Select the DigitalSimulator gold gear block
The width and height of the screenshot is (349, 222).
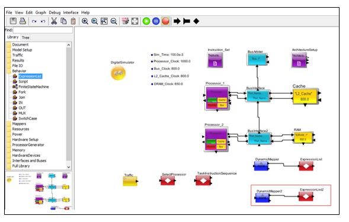pos(118,73)
